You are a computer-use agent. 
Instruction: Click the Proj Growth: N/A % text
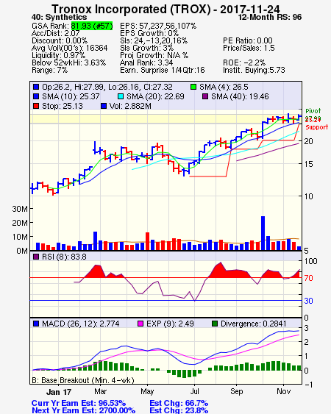154,55
